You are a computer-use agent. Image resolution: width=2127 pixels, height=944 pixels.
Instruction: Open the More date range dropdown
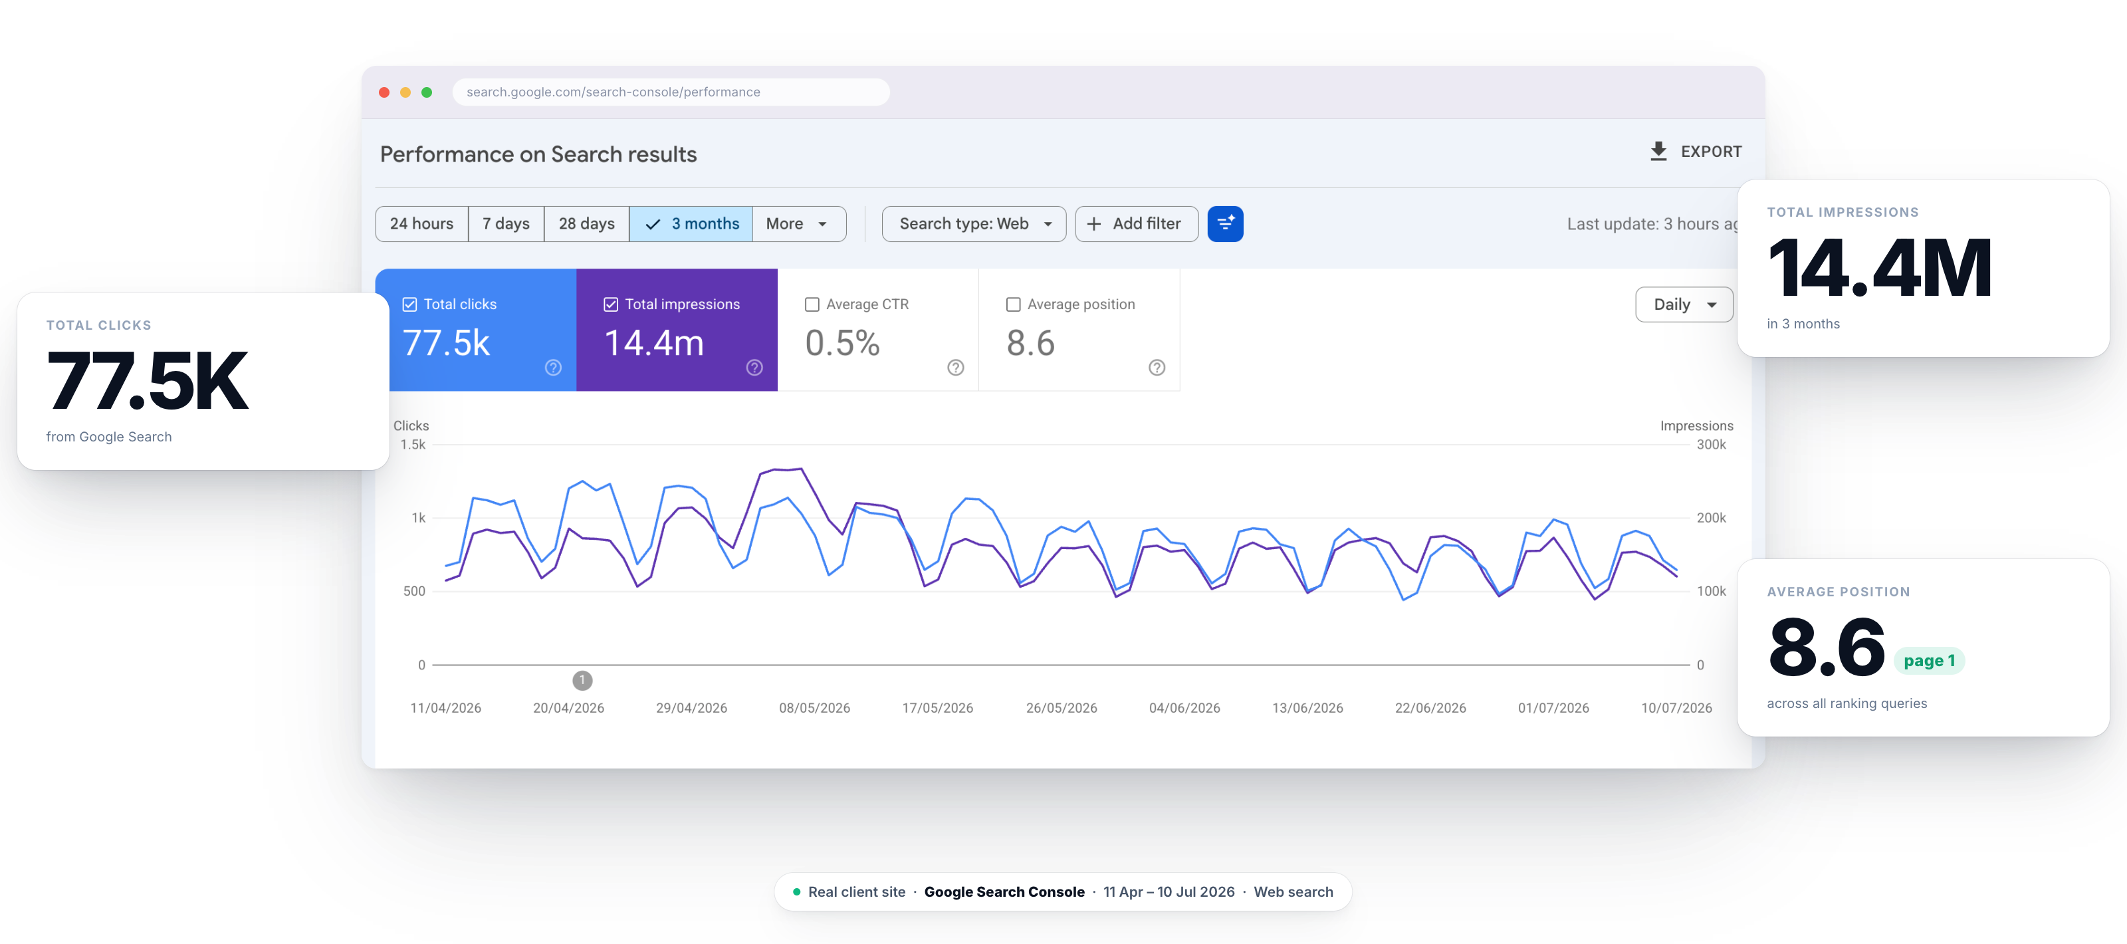[x=798, y=224]
